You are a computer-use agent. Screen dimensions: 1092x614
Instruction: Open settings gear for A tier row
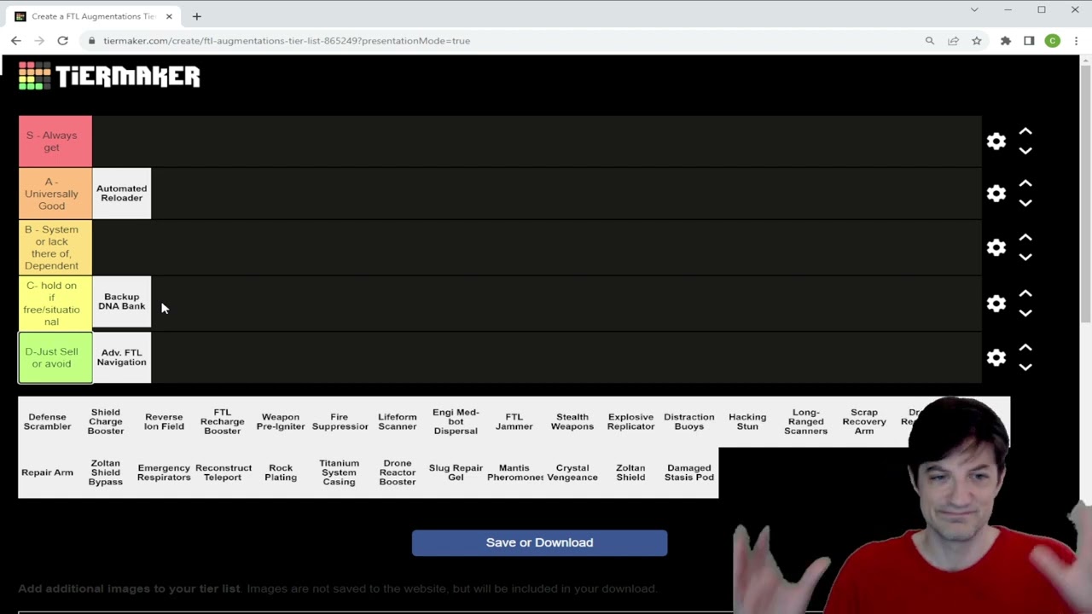coord(996,194)
